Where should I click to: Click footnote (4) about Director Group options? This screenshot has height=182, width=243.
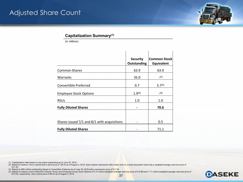100,173
